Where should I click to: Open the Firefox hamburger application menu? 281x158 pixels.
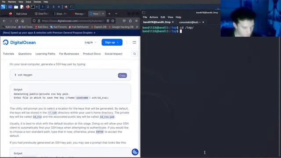point(137,21)
